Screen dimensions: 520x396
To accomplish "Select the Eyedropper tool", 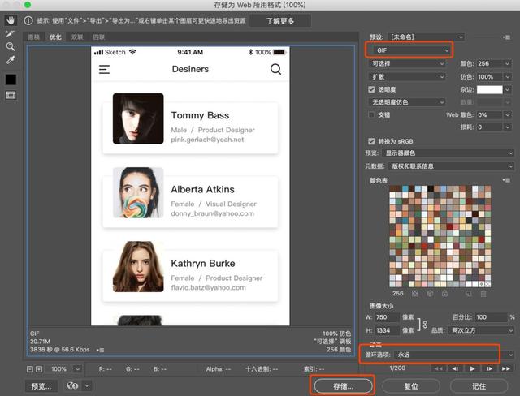I will click(11, 60).
